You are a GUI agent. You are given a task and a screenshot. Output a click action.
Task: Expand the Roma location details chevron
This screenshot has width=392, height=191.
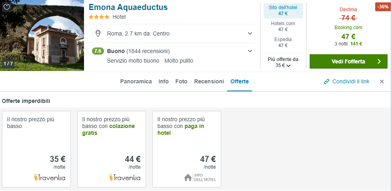coord(250,33)
